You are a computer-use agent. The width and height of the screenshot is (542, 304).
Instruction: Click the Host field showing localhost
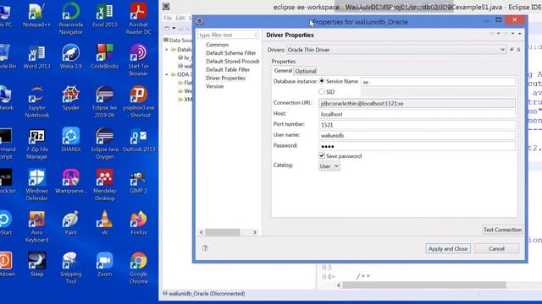417,114
